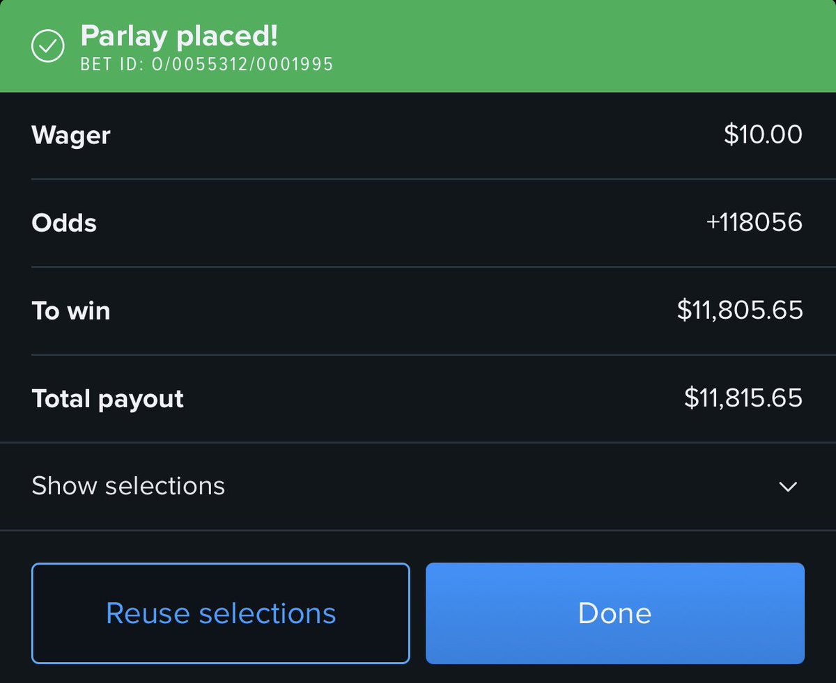Click the Total payout label
Screen dimensions: 836x683
pyautogui.click(x=108, y=399)
